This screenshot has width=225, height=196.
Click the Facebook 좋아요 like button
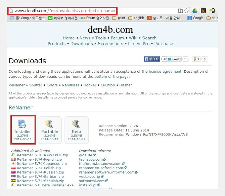coord(152,59)
